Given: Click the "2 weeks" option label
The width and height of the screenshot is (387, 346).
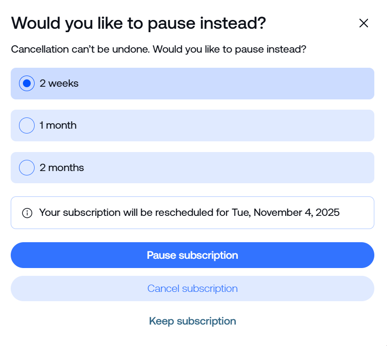Looking at the screenshot, I should pyautogui.click(x=59, y=83).
